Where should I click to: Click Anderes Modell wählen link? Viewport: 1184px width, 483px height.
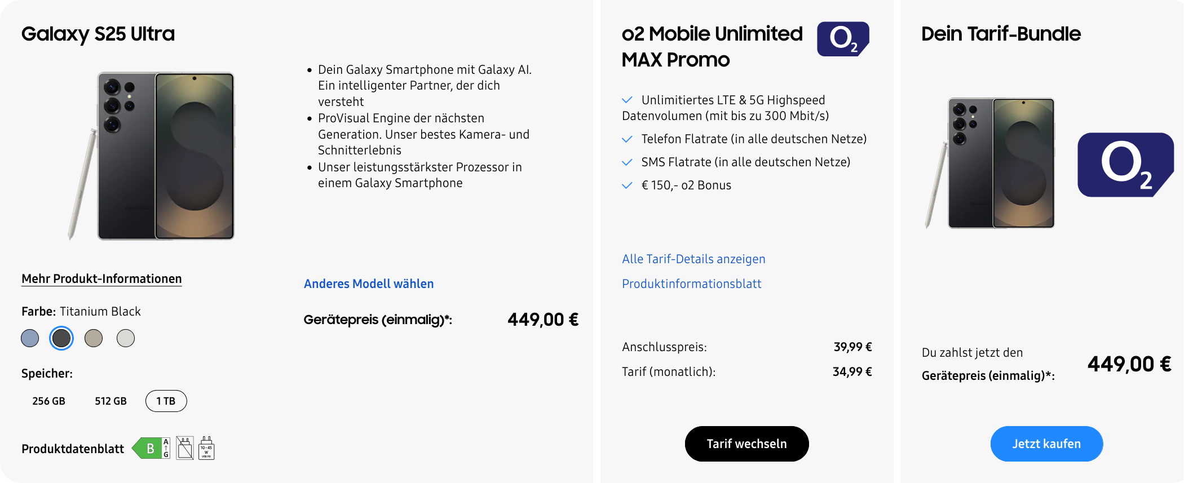coord(369,284)
